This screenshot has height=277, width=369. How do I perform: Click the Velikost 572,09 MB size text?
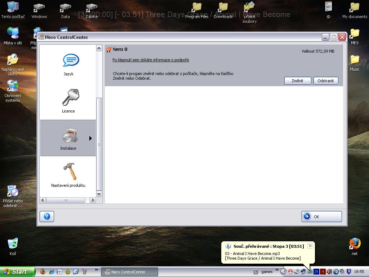click(318, 51)
